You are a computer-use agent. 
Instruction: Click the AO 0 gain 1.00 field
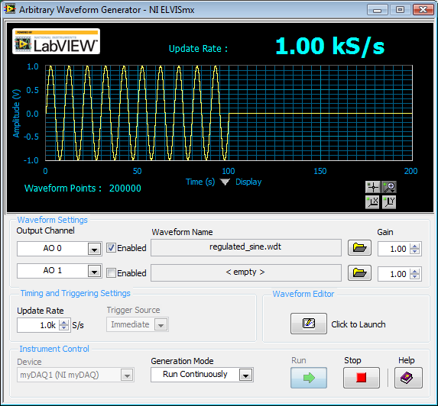[394, 249]
